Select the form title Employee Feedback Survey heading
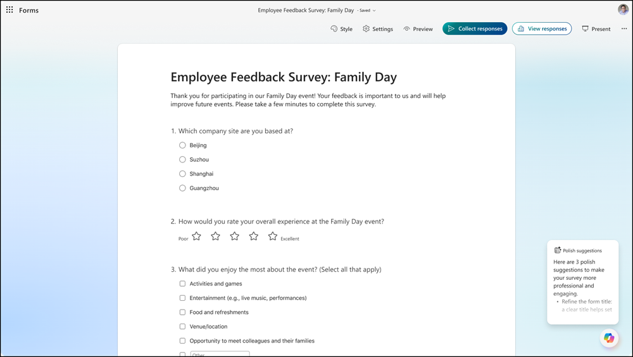Screen dimensions: 633x357 pos(284,77)
